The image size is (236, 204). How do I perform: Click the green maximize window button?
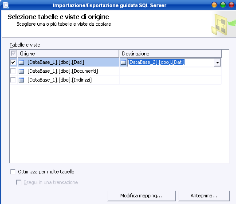pos(223,5)
